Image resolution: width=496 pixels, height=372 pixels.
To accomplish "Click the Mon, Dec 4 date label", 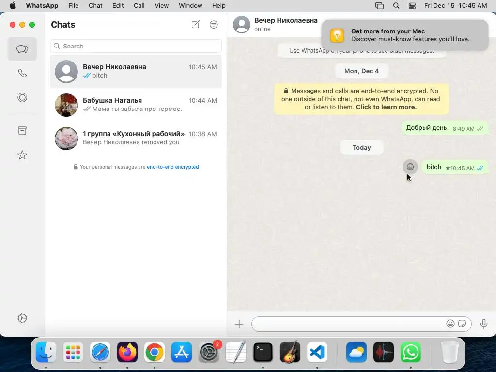I will [x=361, y=71].
